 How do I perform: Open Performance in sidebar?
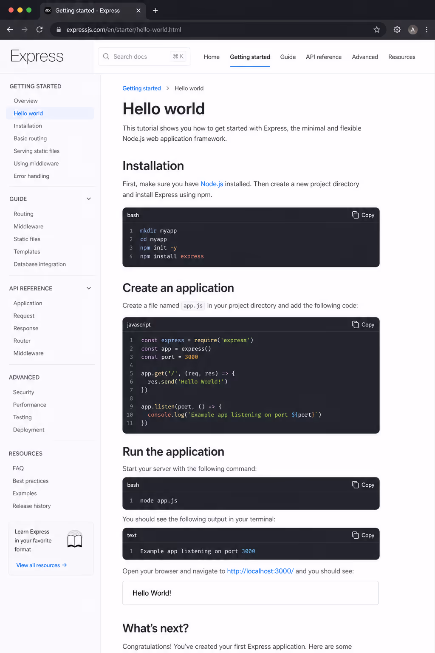pyautogui.click(x=30, y=405)
